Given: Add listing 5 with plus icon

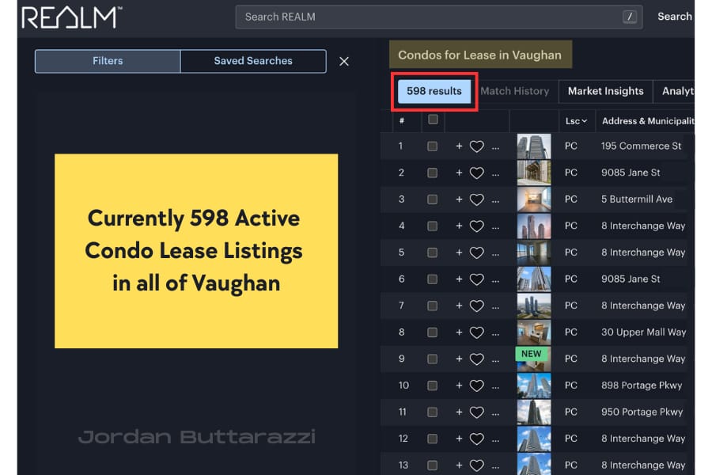Looking at the screenshot, I should (459, 253).
